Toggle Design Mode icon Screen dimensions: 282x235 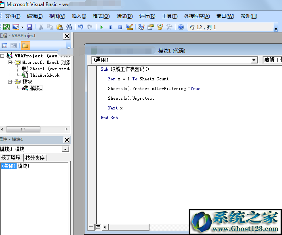130,27
